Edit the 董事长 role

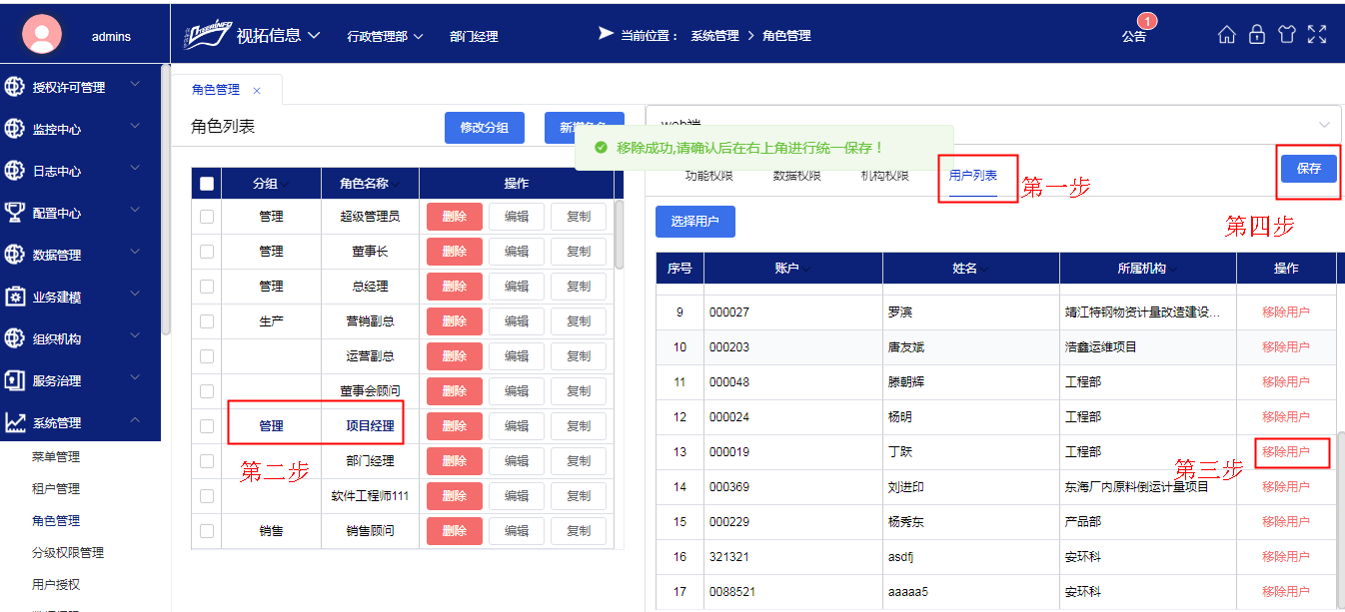tap(517, 252)
